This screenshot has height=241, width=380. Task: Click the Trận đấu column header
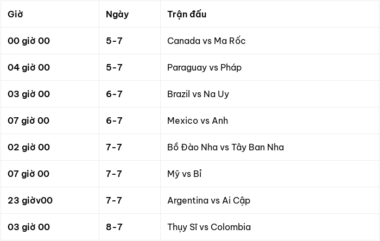click(x=187, y=14)
